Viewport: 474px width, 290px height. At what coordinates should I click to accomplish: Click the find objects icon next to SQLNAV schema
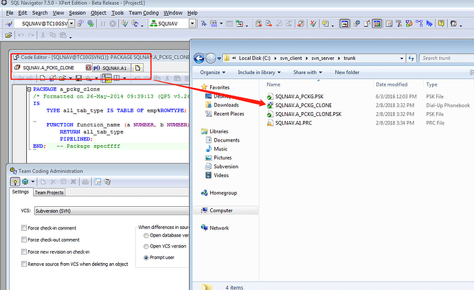pyautogui.click(x=204, y=23)
